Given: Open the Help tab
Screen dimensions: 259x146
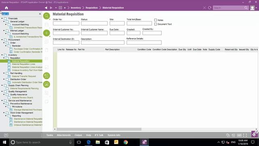Looking at the screenshot, I should (89, 135).
